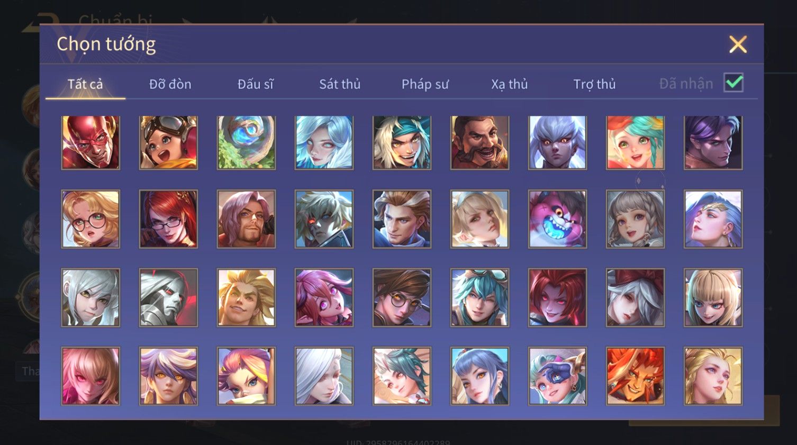797x445 pixels.
Task: Close the Chọn tướng dialog
Action: [x=738, y=44]
